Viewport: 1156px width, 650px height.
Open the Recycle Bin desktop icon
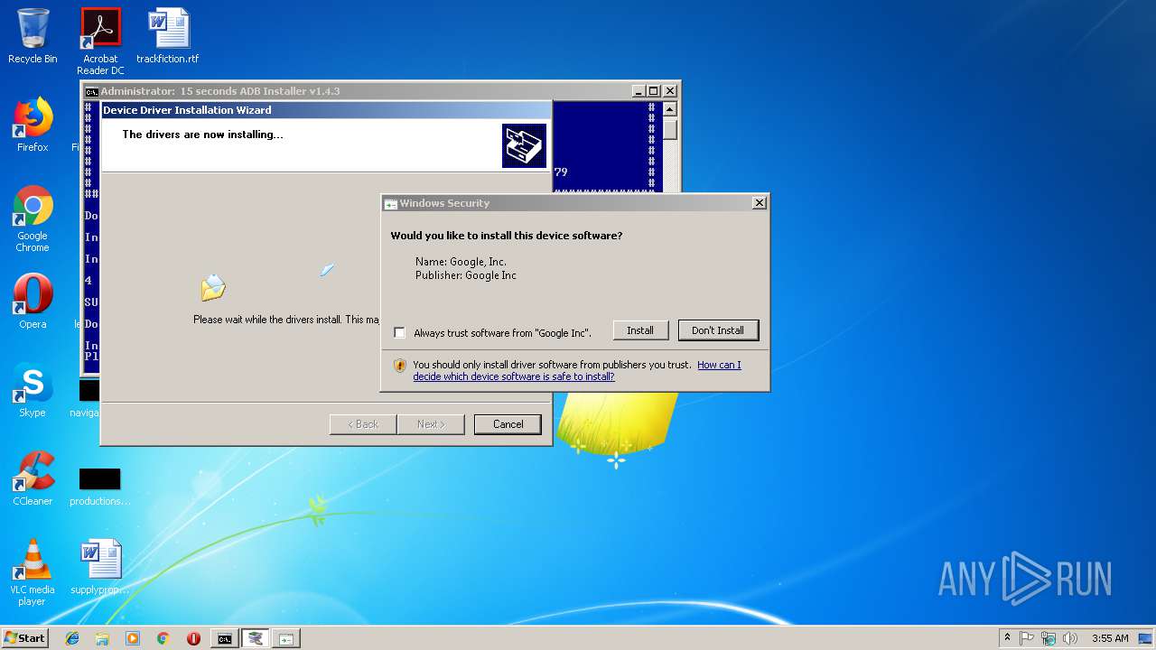coord(33,36)
